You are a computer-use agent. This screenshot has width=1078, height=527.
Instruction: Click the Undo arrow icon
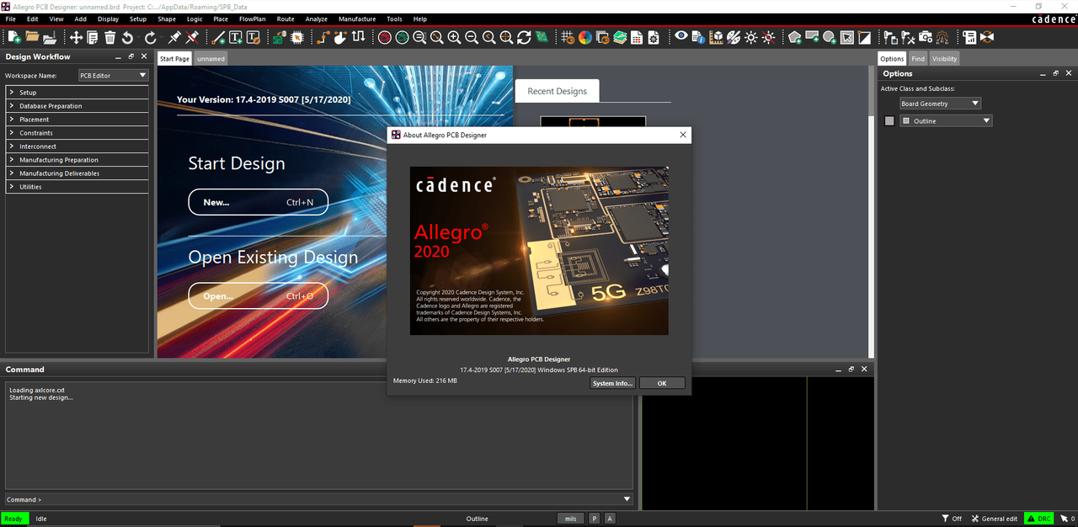tap(127, 37)
